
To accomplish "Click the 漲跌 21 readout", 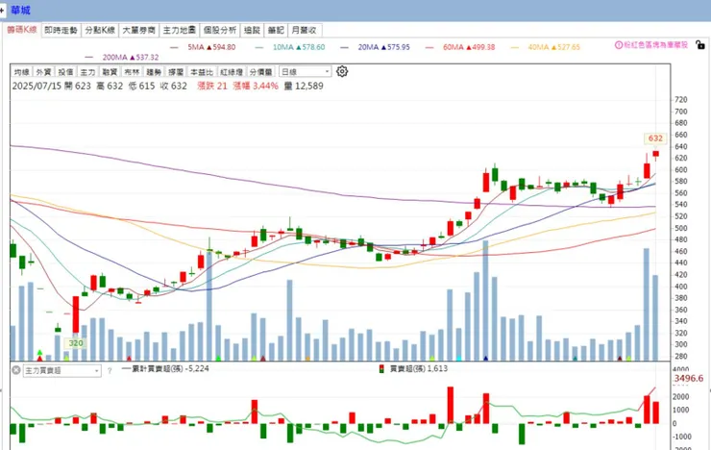I will [x=212, y=87].
